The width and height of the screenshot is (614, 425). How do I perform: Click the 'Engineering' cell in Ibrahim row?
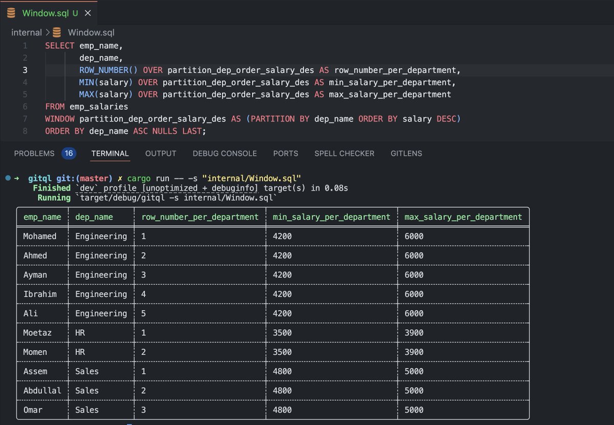click(101, 294)
